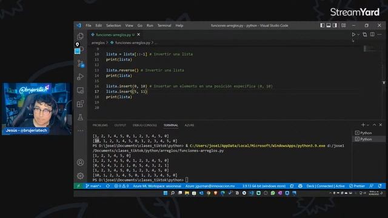Viewport: 388px width, 218px height.
Task: Click terminal prompt input line
Action: click(x=187, y=180)
